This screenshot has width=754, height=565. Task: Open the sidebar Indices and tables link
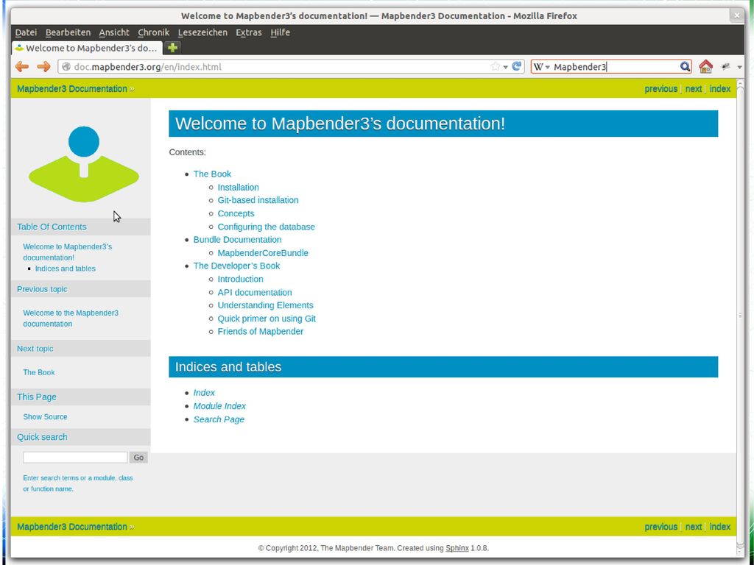pyautogui.click(x=65, y=269)
